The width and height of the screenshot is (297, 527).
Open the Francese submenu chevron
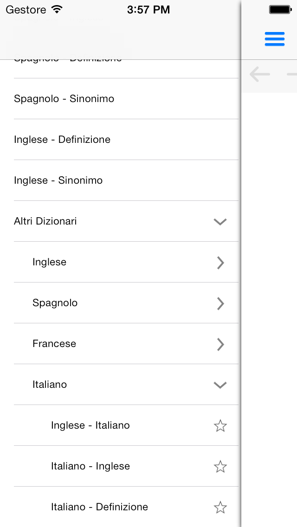(x=220, y=344)
